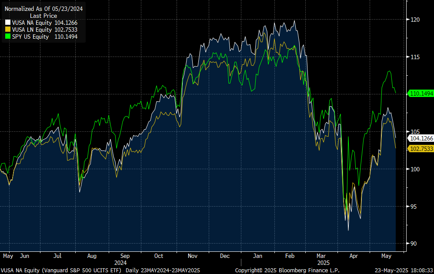Image resolution: width=434 pixels, height=274 pixels.
Task: Click the '2025' year label under the time axis
Action: point(323,263)
